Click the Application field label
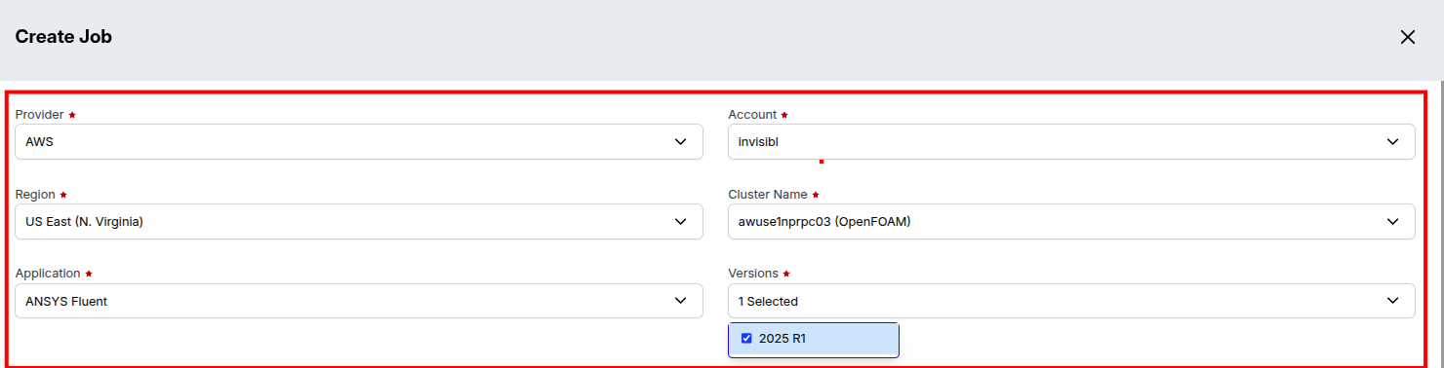The image size is (1444, 368). click(x=49, y=274)
